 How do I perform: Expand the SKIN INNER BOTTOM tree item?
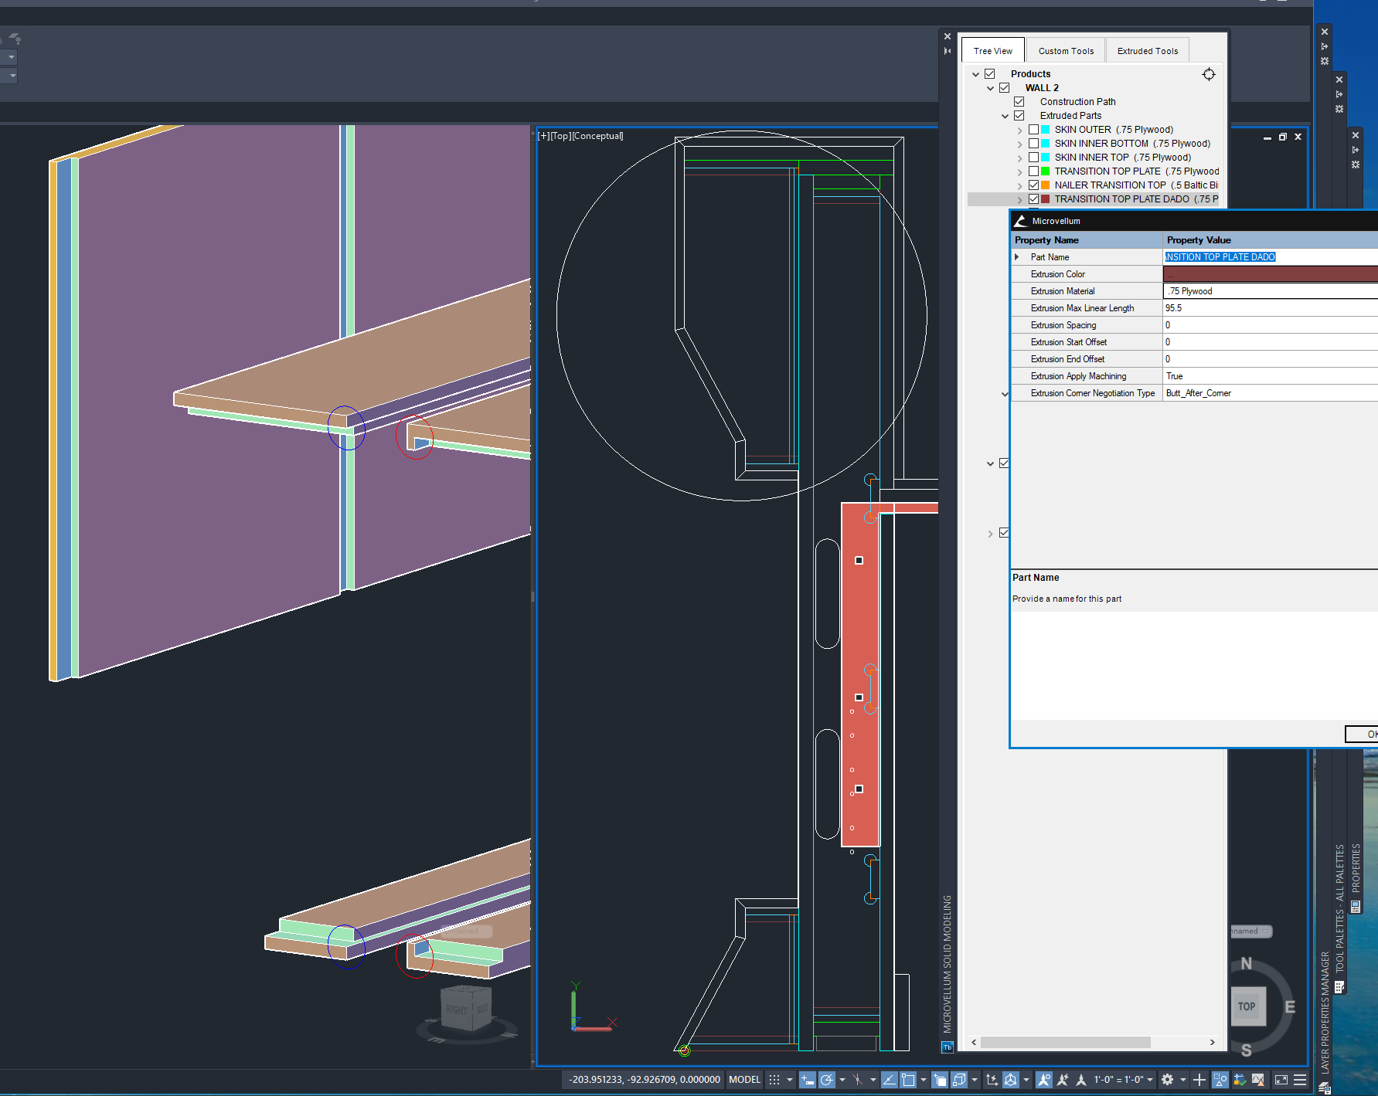[1019, 144]
